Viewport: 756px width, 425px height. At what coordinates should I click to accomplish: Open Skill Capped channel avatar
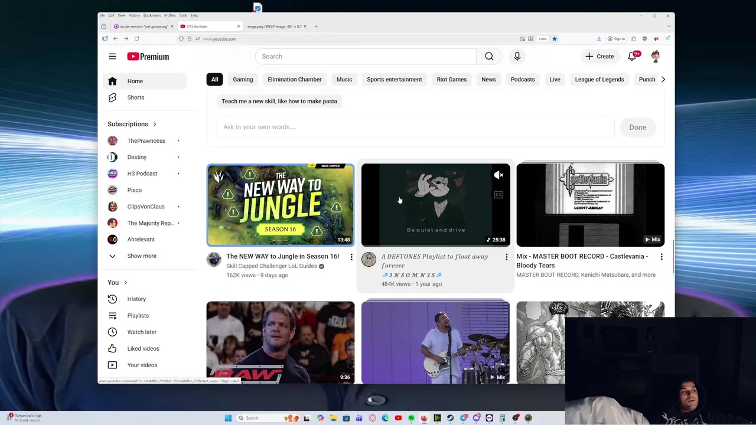214,259
